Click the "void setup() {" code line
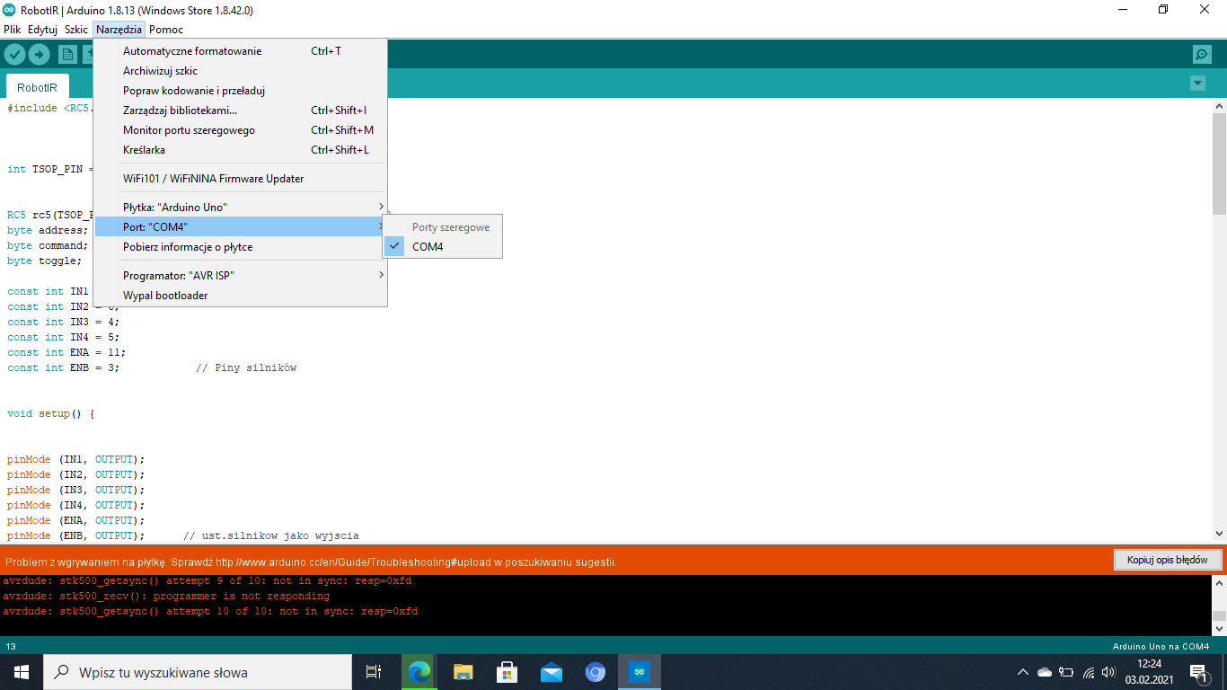The height and width of the screenshot is (690, 1227). tap(51, 414)
